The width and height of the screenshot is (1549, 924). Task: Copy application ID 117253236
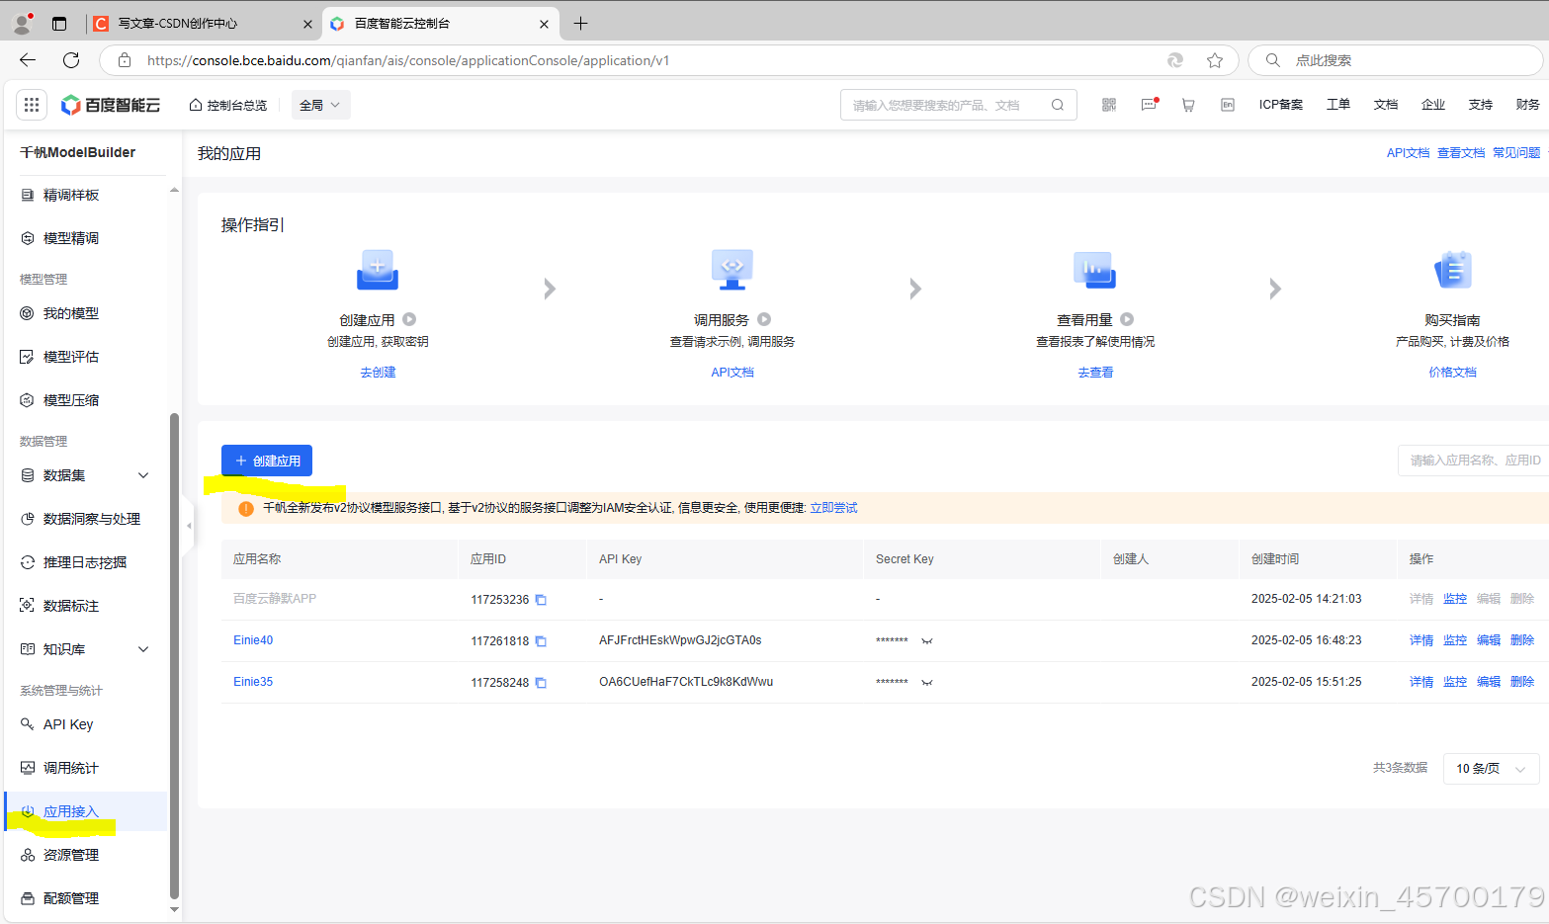click(x=541, y=600)
